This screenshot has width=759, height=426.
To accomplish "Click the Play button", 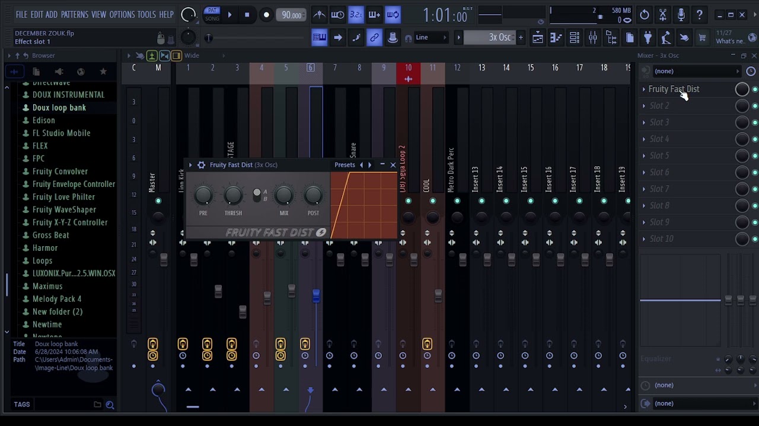I will tap(229, 15).
